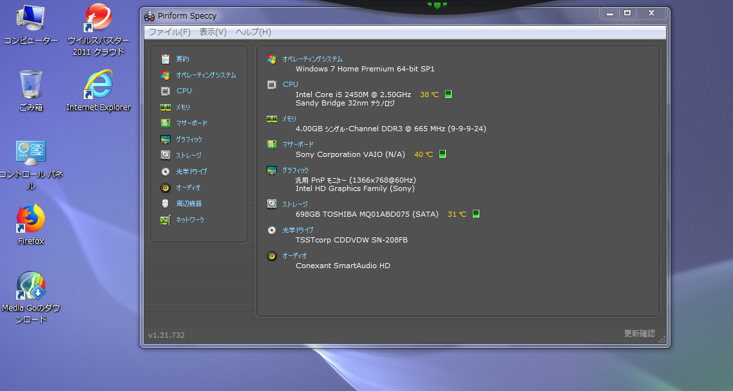The width and height of the screenshot is (733, 391).
Task: Select the ごみ箱 recycle bin desktop icon
Action: pyautogui.click(x=31, y=91)
